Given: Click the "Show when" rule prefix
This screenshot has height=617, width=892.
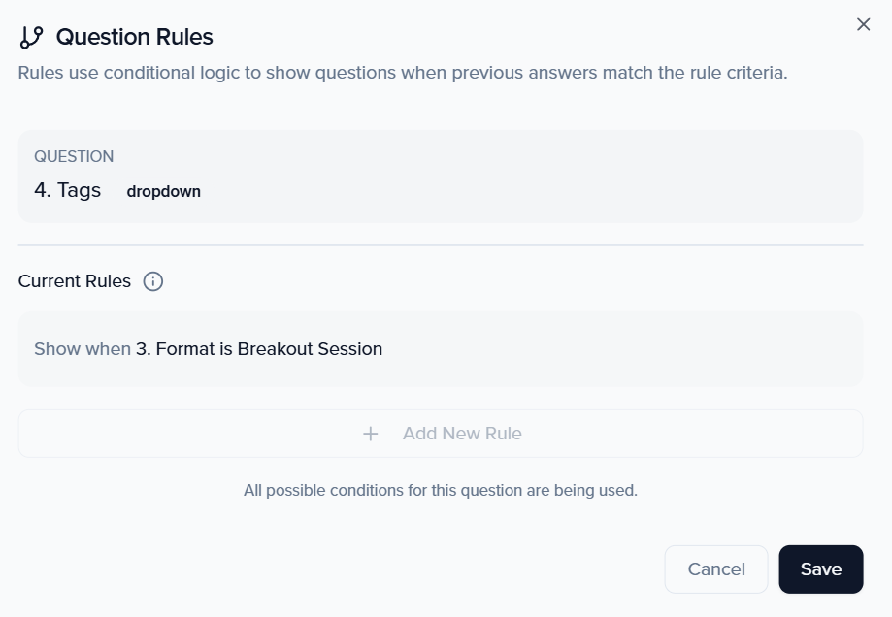Looking at the screenshot, I should click(82, 348).
